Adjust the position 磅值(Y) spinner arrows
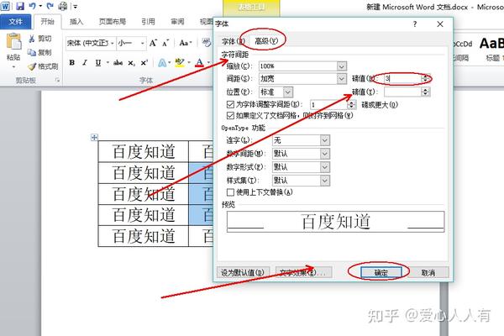Image resolution: width=504 pixels, height=336 pixels. (426, 92)
